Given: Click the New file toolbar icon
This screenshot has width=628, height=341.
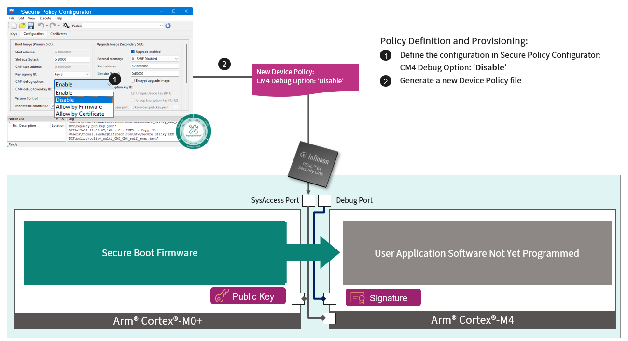Looking at the screenshot, I should (x=14, y=26).
